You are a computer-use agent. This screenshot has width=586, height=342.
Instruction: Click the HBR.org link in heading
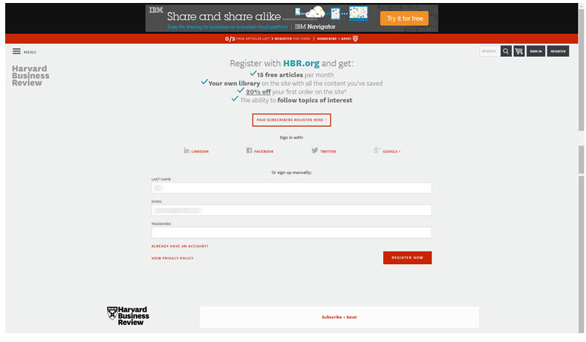tap(302, 64)
